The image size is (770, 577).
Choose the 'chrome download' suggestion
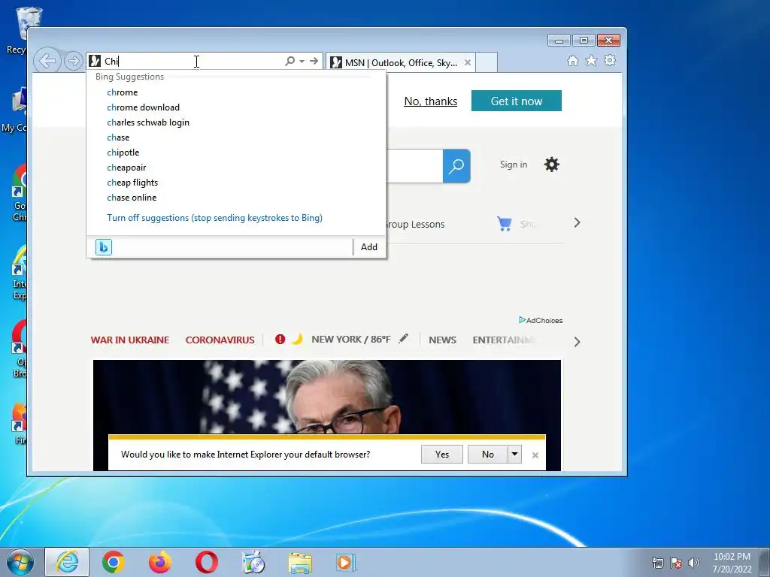(x=144, y=107)
